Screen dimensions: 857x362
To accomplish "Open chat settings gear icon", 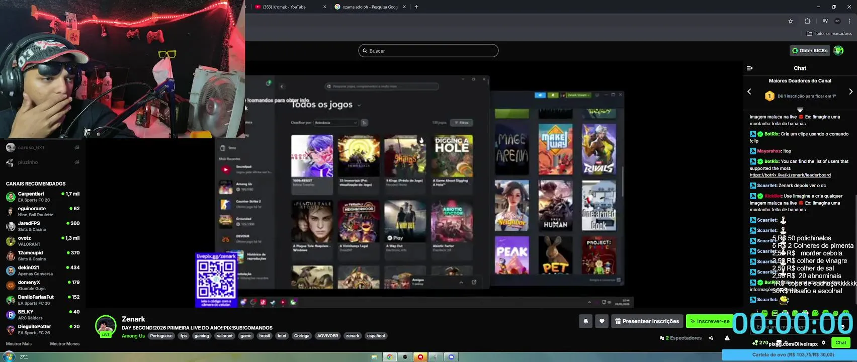I will click(823, 343).
